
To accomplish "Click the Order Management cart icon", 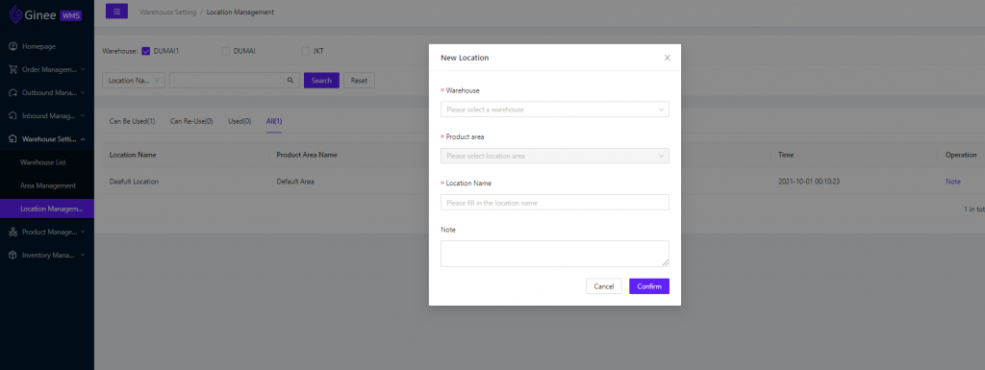I will click(x=13, y=69).
